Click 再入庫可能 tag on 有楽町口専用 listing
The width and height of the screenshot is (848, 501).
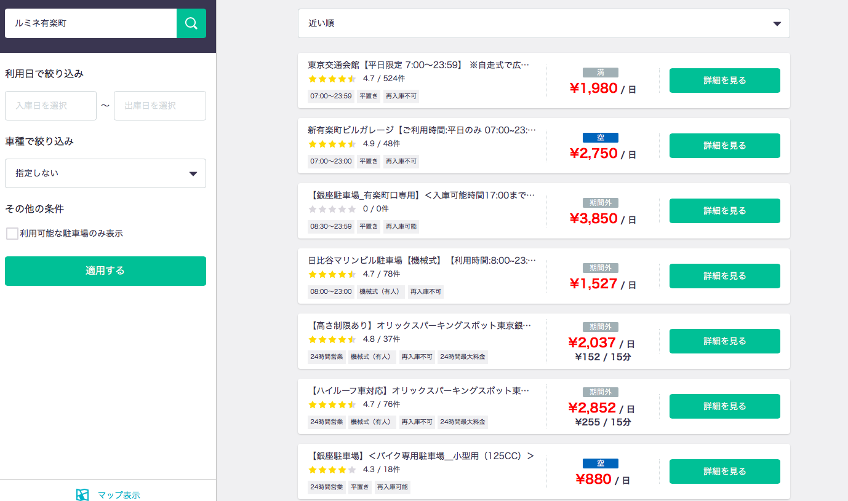401,226
